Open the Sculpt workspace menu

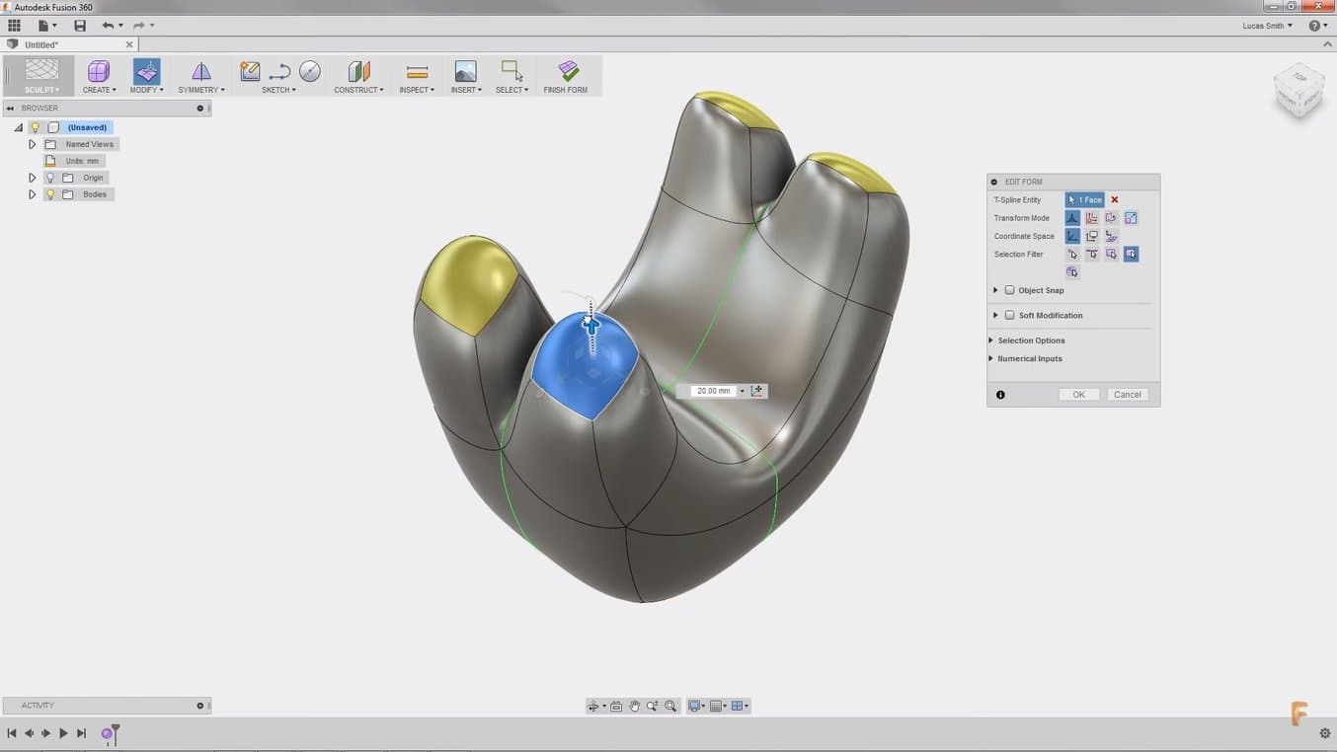point(41,77)
